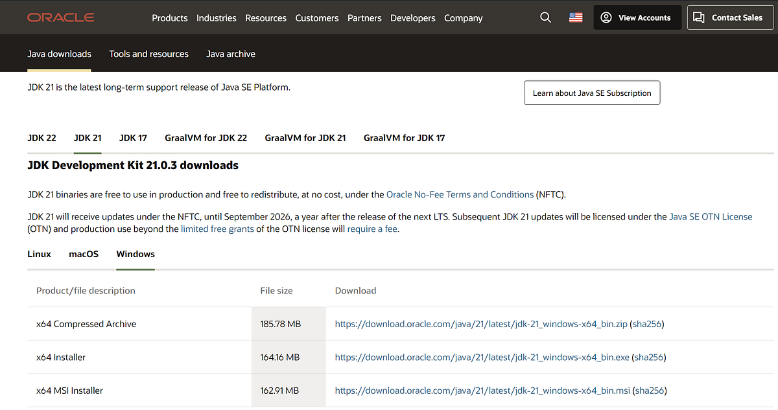Viewport: 778px width, 410px height.
Task: Open the Partners menu
Action: [364, 18]
